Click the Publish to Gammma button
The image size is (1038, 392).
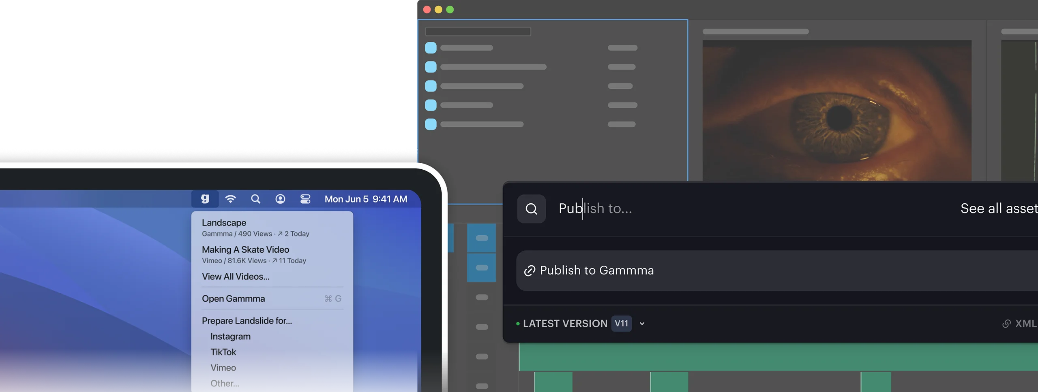[777, 271]
